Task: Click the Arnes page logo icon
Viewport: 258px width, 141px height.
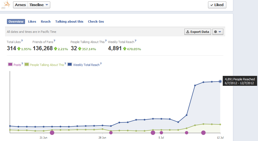Action: (7, 5)
